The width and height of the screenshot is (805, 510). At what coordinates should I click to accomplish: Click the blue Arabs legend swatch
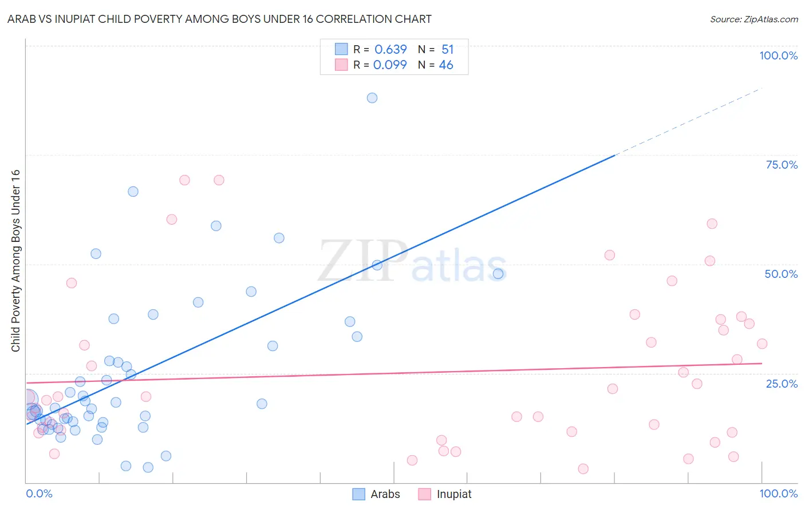tap(359, 494)
